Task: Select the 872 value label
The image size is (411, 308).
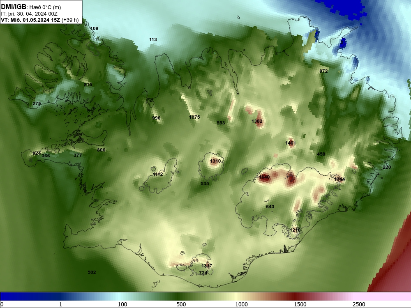Action: (323, 71)
